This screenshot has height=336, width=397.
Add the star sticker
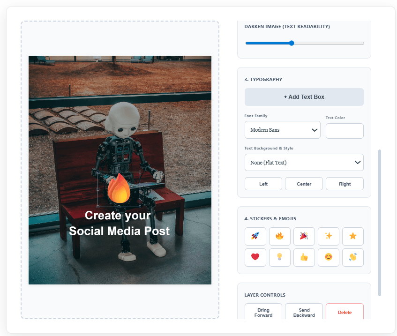352,236
